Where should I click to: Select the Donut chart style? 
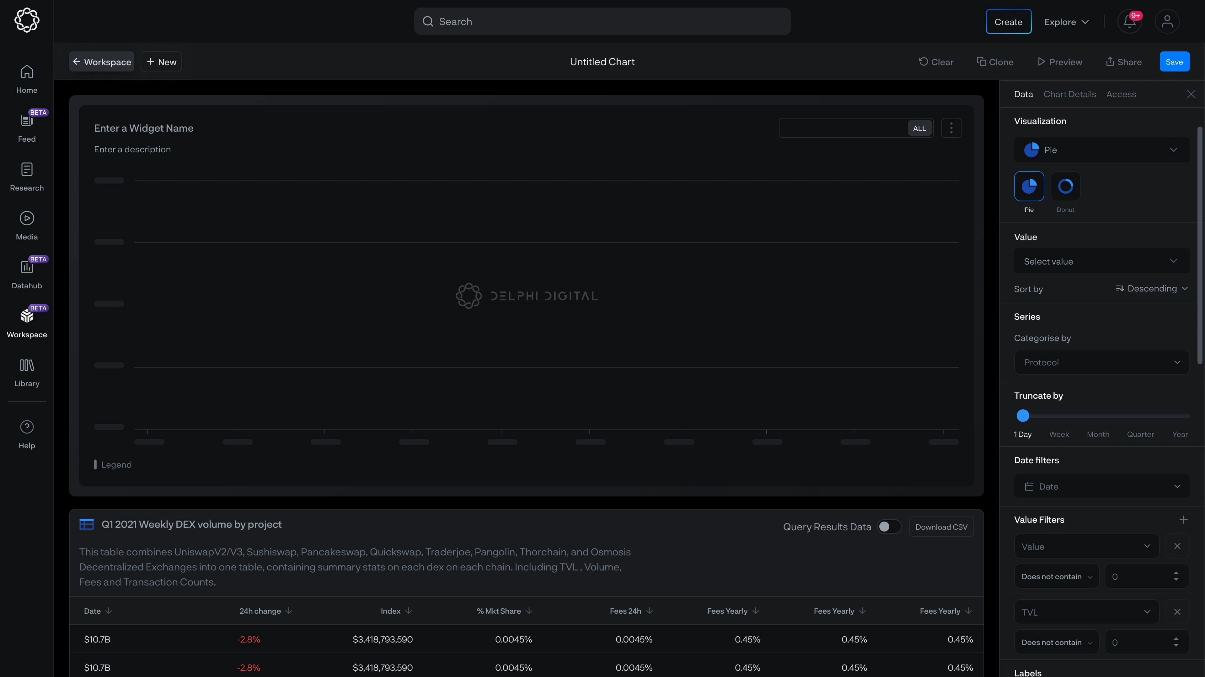[x=1065, y=186]
